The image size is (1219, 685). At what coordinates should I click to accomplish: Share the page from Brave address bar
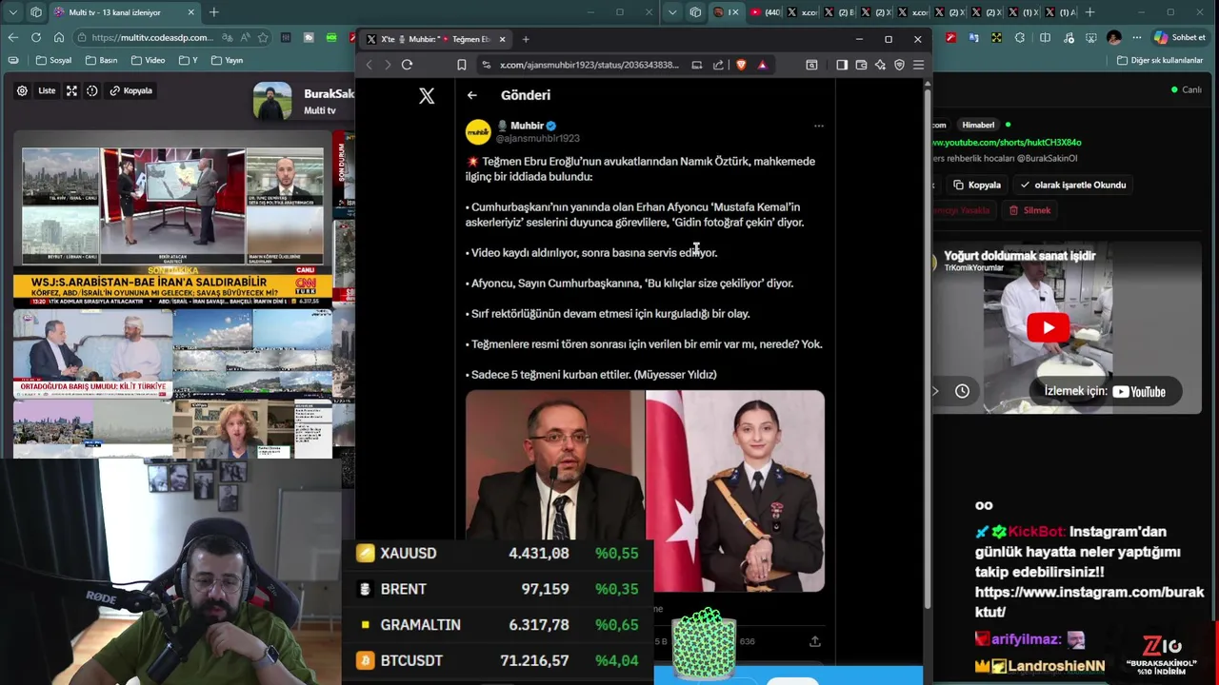718,65
